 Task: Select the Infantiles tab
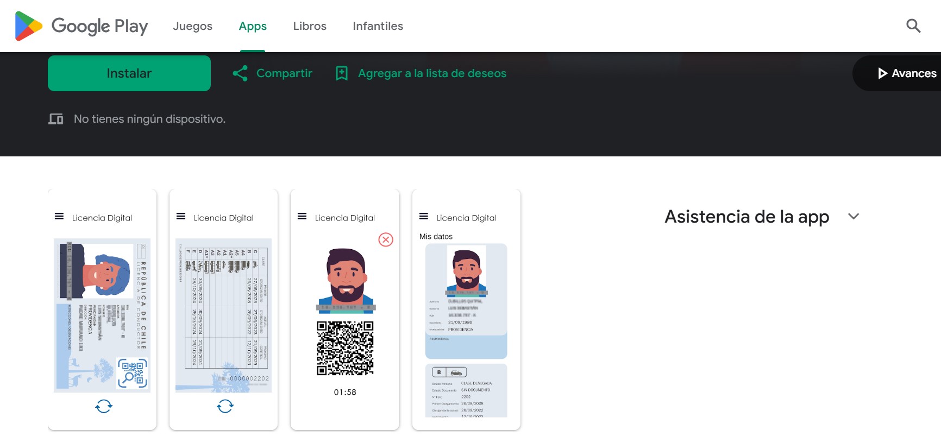378,26
